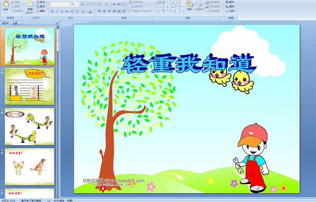The image size is (316, 202).
Task: Click the Cut (剪切) scissors icon
Action: point(13,2)
